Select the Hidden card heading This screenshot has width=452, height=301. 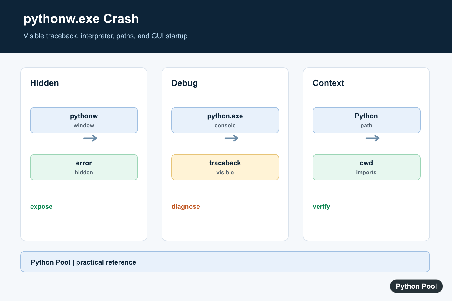point(44,83)
